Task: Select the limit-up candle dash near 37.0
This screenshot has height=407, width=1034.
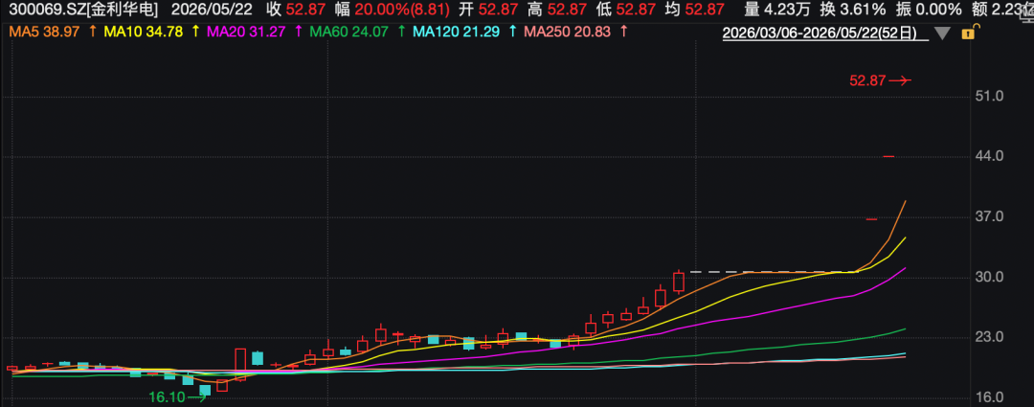Action: (x=872, y=219)
